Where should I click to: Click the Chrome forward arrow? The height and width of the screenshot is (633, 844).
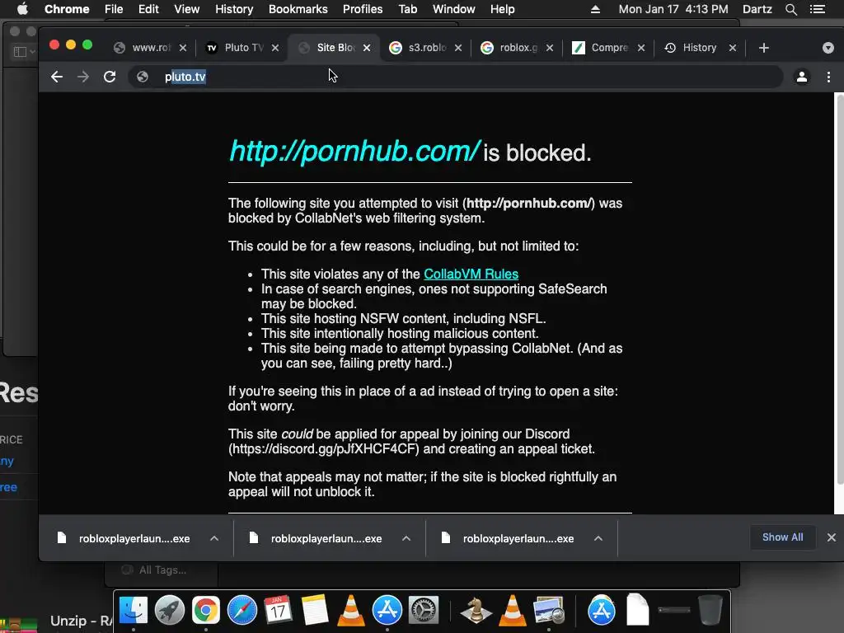[x=83, y=77]
